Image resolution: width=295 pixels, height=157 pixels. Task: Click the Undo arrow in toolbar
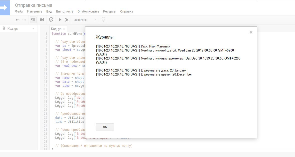(18, 20)
